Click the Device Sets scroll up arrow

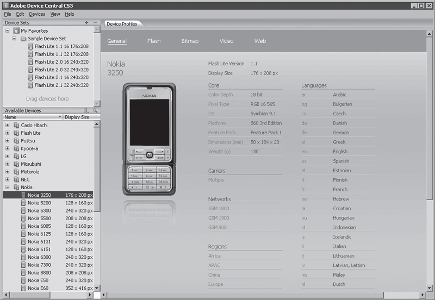pyautogui.click(x=97, y=29)
